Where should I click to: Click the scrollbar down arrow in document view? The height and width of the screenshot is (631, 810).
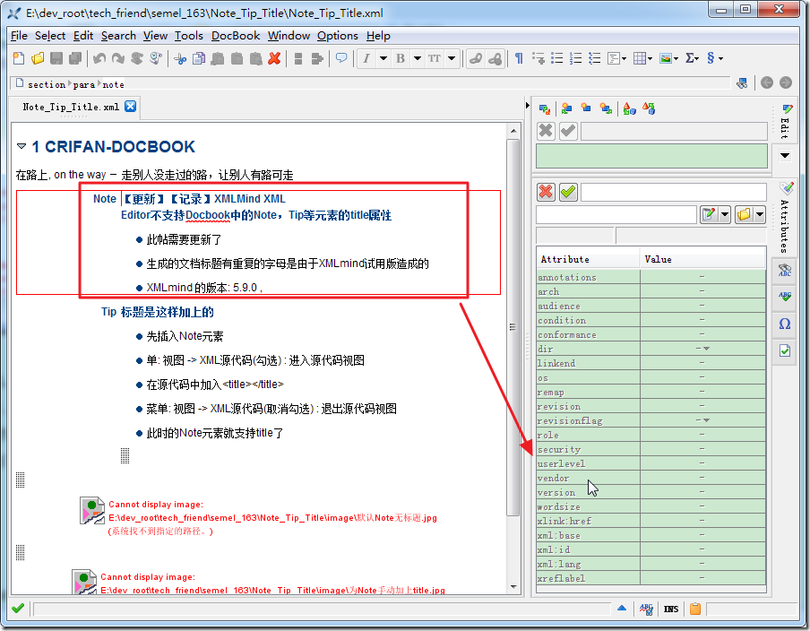(513, 586)
